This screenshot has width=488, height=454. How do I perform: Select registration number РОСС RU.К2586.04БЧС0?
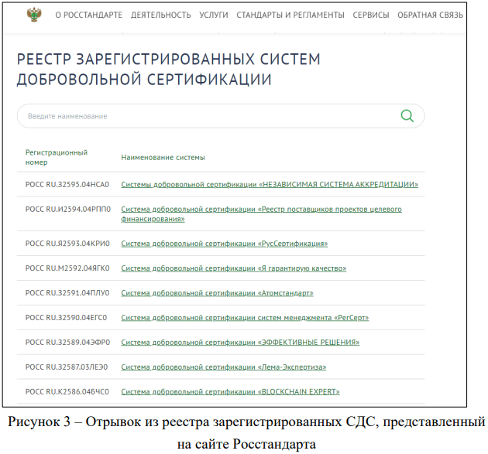point(67,391)
